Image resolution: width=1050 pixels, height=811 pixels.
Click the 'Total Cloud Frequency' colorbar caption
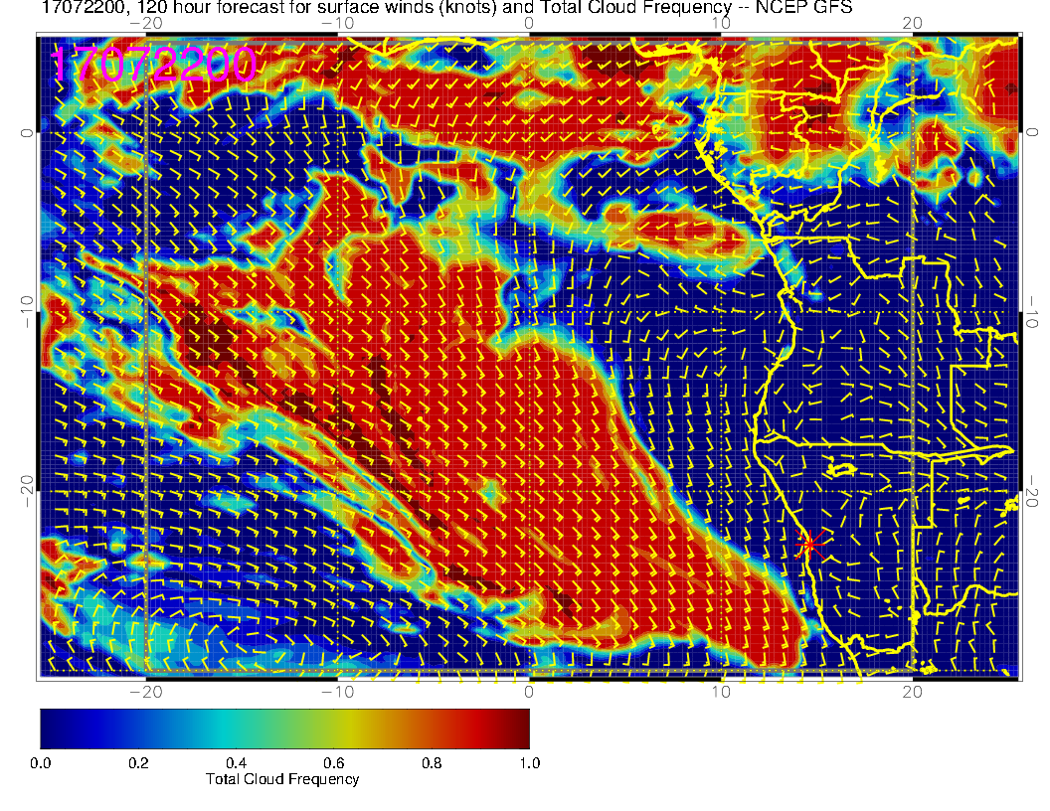tap(282, 779)
